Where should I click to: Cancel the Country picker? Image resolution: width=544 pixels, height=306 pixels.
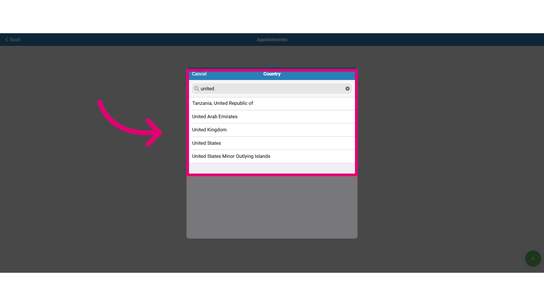[199, 74]
